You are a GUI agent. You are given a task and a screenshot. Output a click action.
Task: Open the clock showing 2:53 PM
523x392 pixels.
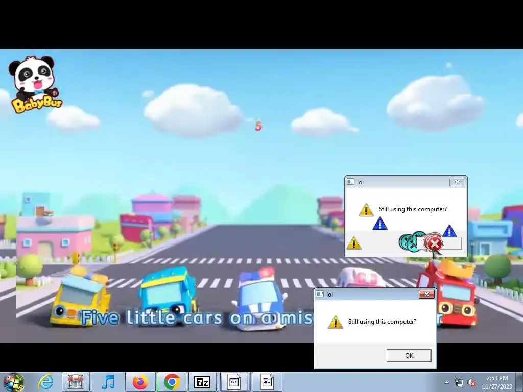(497, 382)
